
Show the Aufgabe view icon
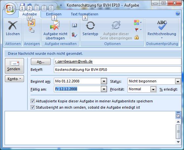pyautogui.click(x=32, y=23)
